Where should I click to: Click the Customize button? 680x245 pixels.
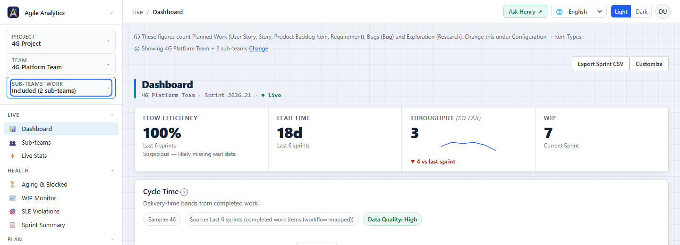(649, 64)
